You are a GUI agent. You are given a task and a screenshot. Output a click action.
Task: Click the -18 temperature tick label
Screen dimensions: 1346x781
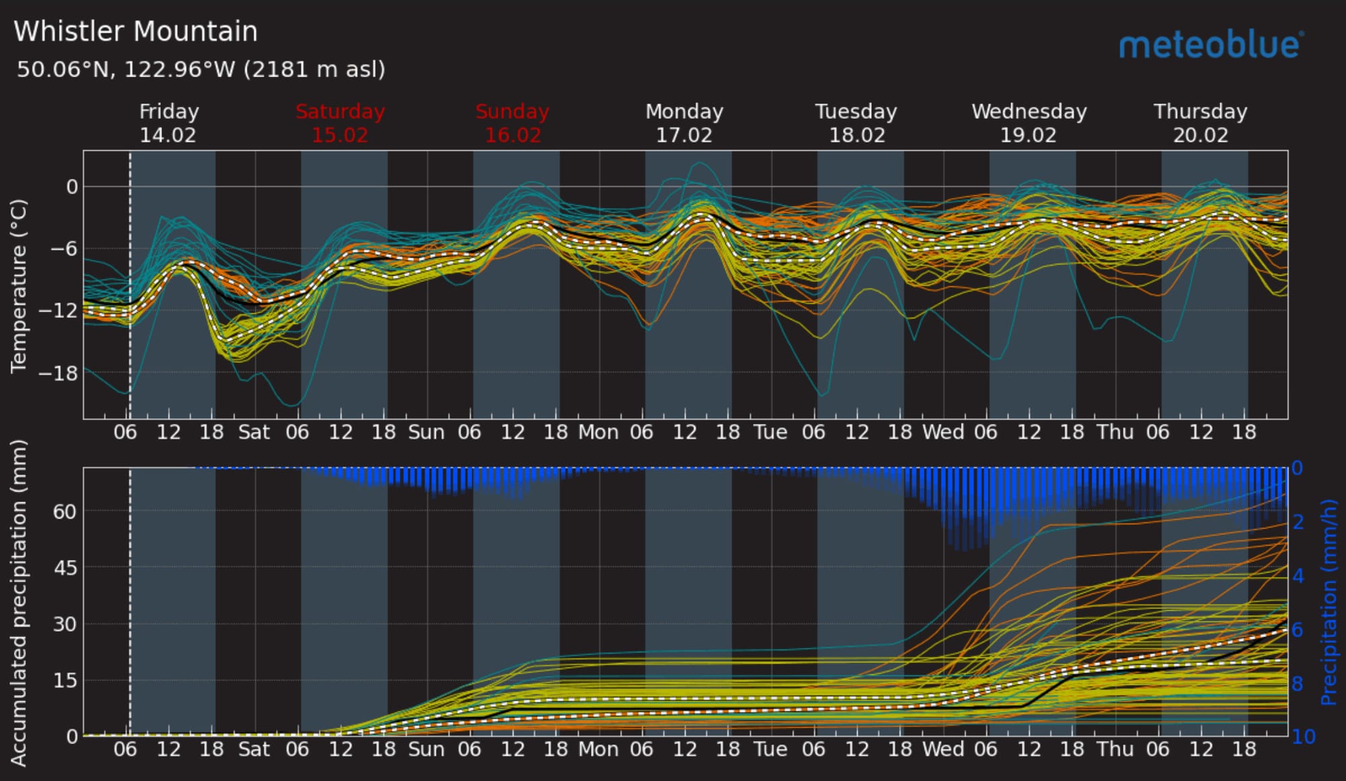[59, 373]
